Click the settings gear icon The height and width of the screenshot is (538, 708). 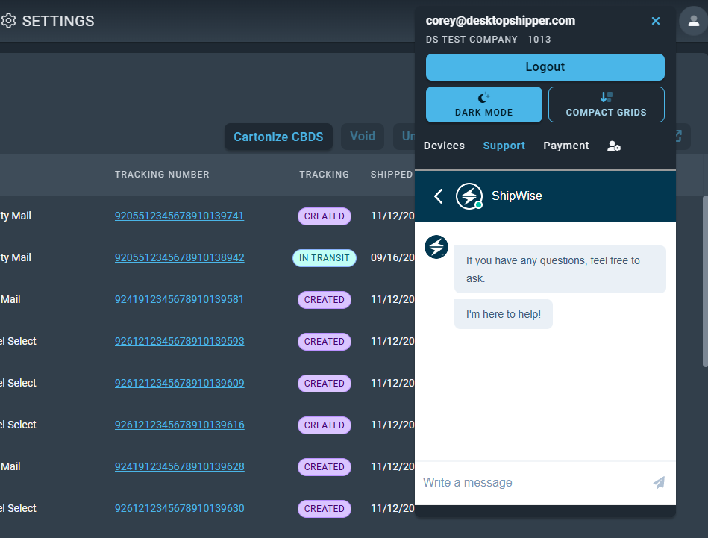(x=10, y=21)
